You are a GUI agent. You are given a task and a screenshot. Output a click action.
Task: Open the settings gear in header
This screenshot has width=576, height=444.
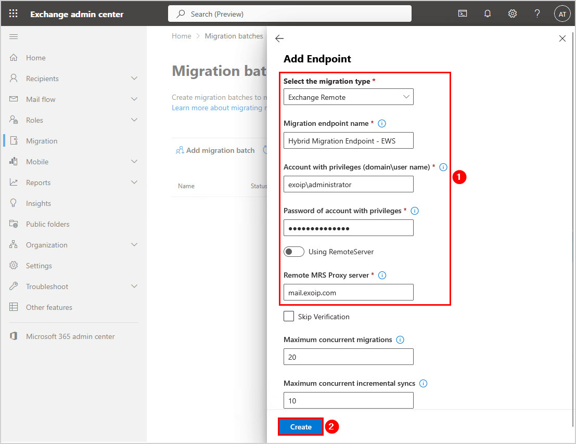513,14
